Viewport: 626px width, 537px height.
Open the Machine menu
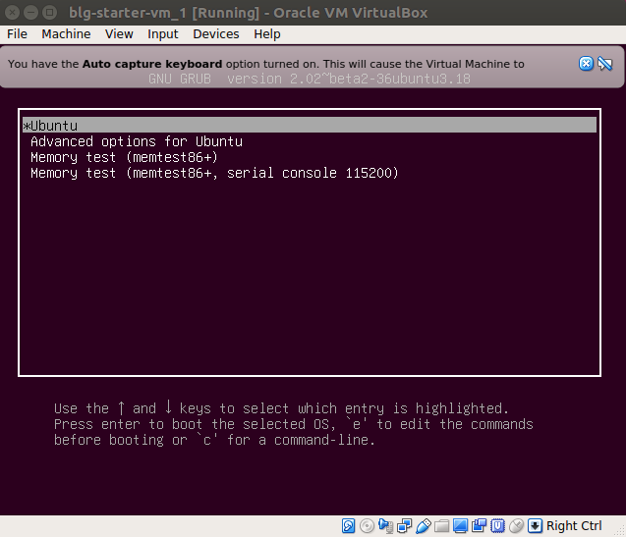66,34
